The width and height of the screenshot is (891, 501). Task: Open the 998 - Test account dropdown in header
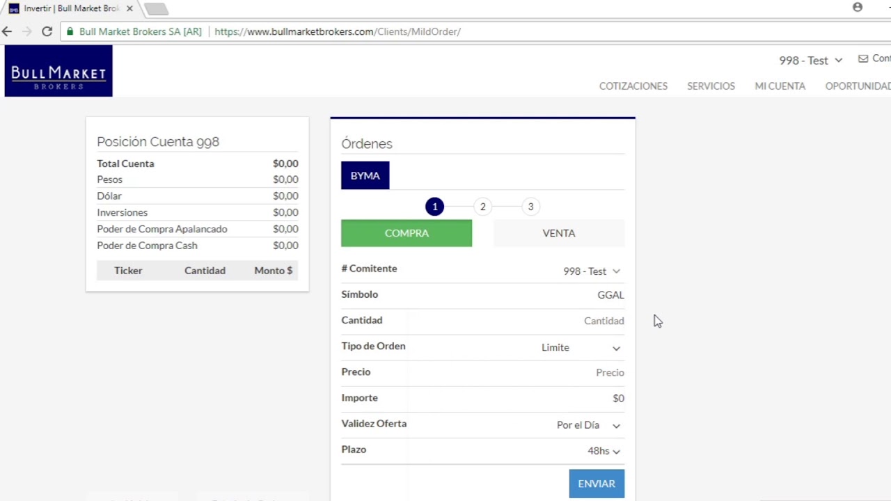[810, 61]
